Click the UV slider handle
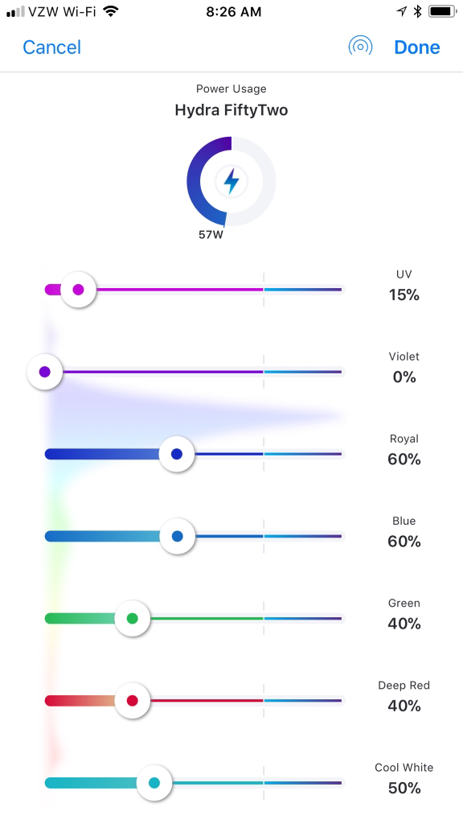463x824 pixels. click(78, 289)
